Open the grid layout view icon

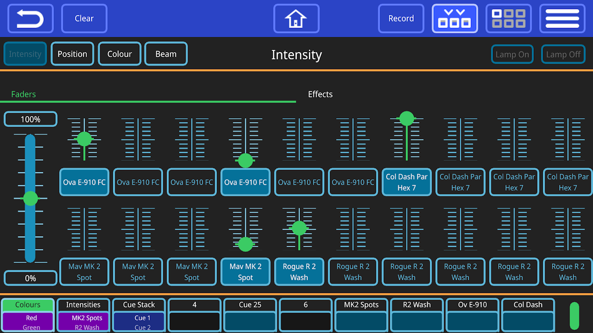pyautogui.click(x=508, y=19)
